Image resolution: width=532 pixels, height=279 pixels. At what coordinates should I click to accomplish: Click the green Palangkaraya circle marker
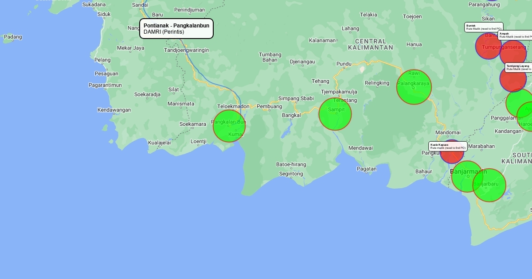pyautogui.click(x=414, y=87)
